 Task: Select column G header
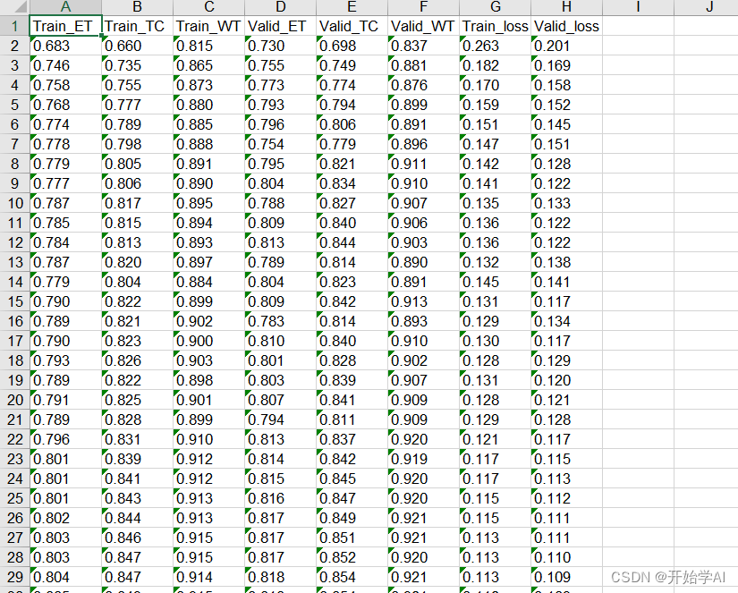(495, 7)
